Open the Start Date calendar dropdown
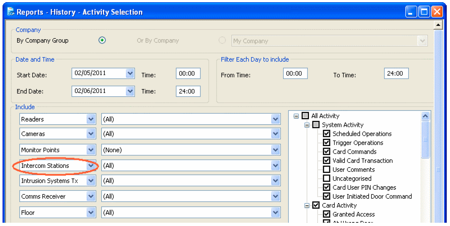The image size is (450, 226). pyautogui.click(x=130, y=73)
